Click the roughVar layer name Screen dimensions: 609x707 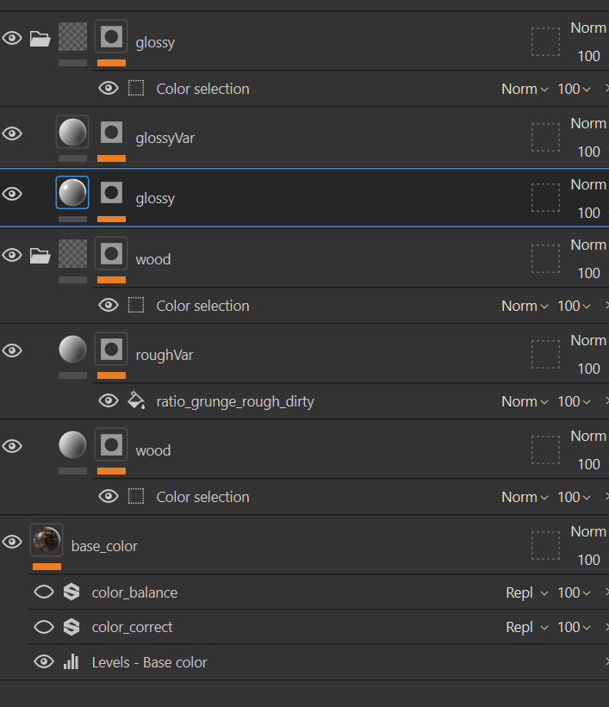[165, 356]
